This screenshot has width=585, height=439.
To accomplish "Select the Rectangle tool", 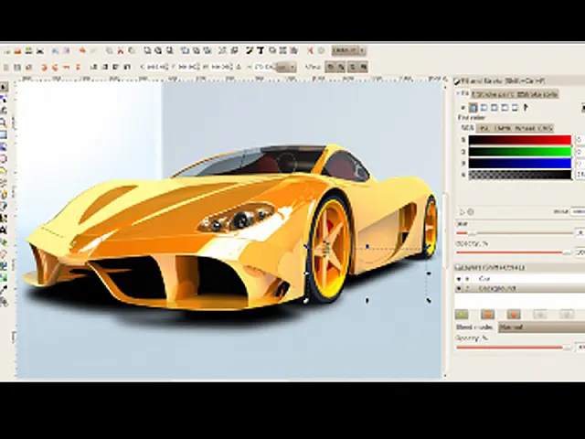I will pos(4,134).
